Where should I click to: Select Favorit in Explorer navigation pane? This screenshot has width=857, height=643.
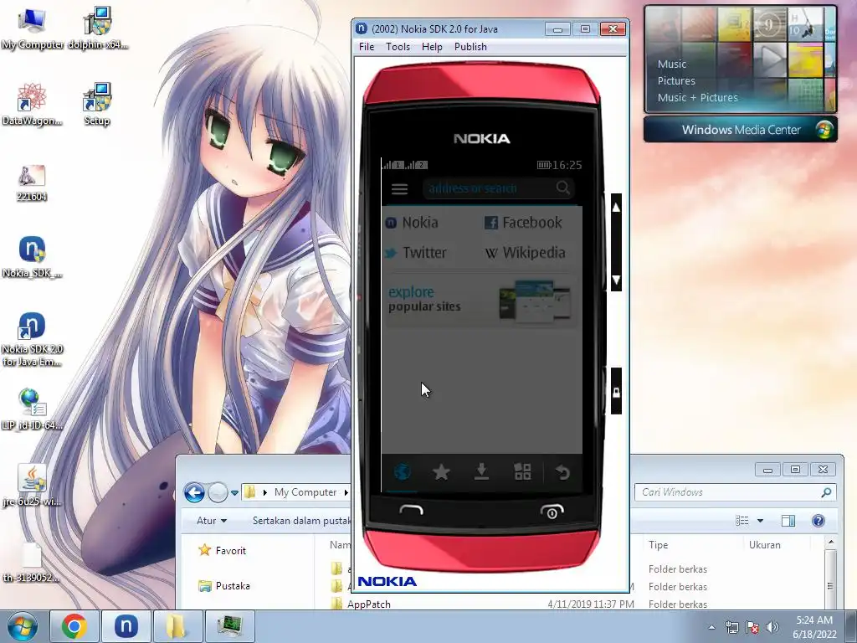[x=223, y=551]
